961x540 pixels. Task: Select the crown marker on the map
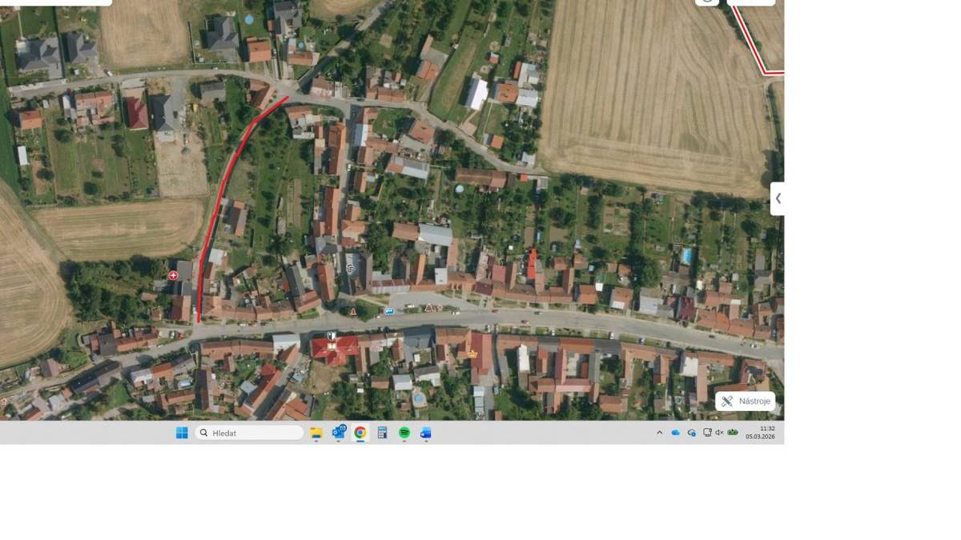pyautogui.click(x=472, y=354)
